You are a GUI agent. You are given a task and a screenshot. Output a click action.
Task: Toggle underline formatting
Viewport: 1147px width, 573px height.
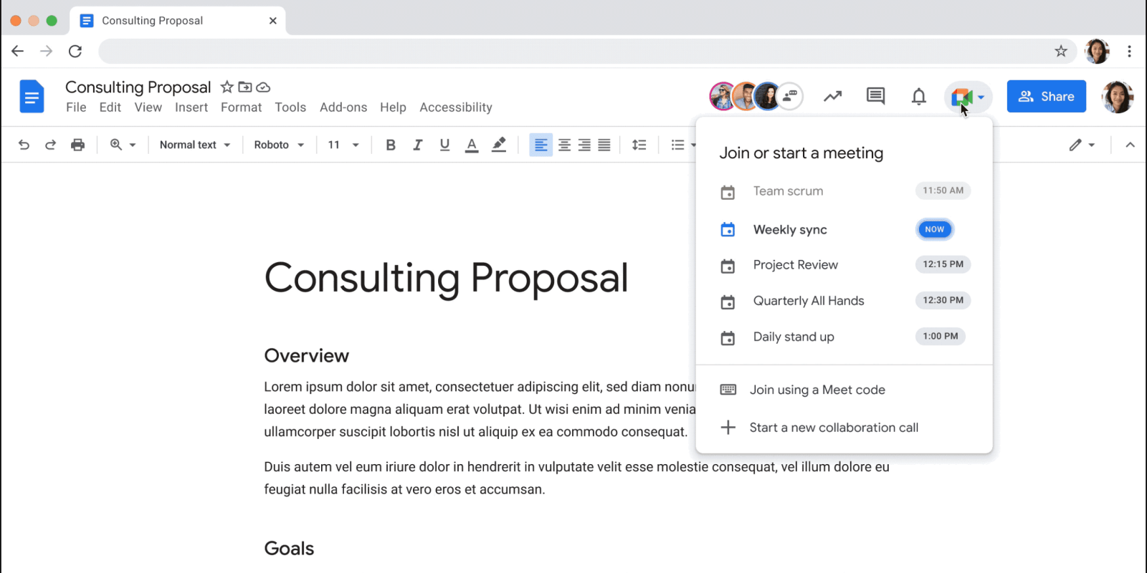click(x=444, y=145)
